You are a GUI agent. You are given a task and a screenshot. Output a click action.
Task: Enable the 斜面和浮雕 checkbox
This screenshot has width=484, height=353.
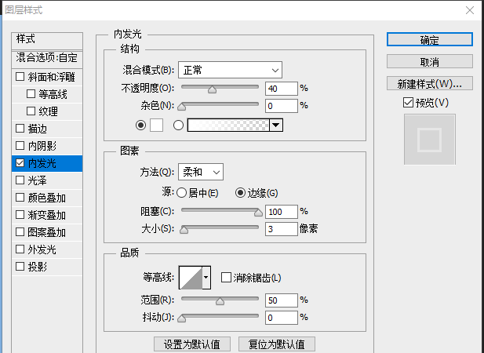pyautogui.click(x=20, y=77)
